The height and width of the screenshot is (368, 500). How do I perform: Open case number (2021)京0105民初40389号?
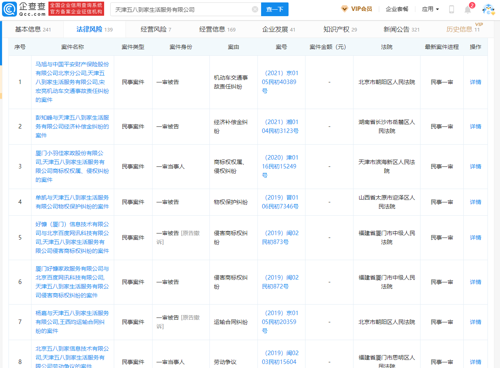[x=281, y=82]
